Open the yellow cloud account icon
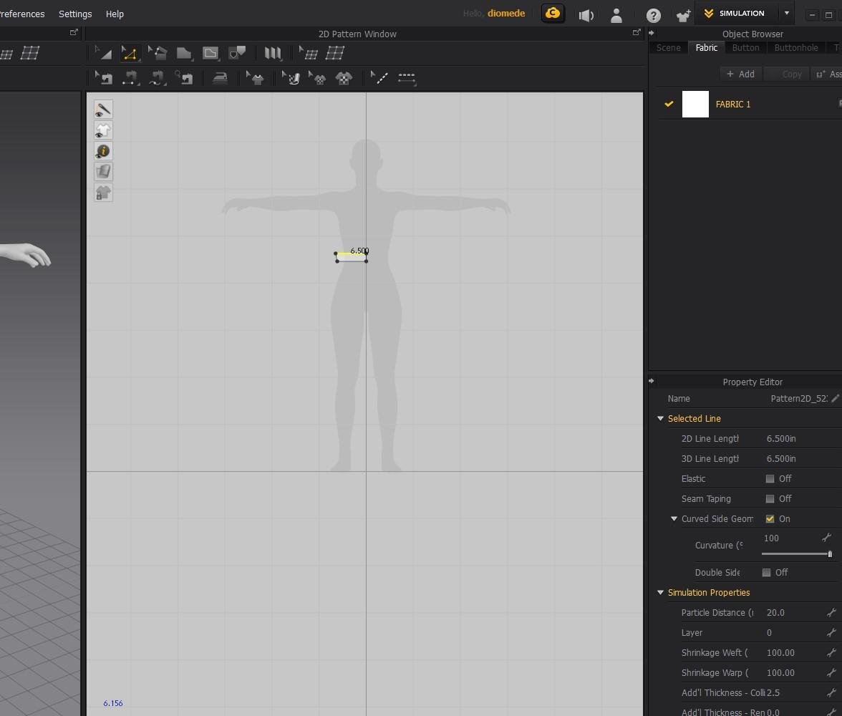The height and width of the screenshot is (716, 842). tap(553, 14)
